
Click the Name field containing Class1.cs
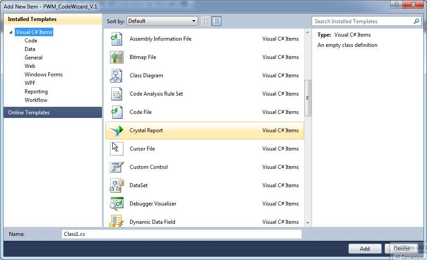(x=182, y=234)
